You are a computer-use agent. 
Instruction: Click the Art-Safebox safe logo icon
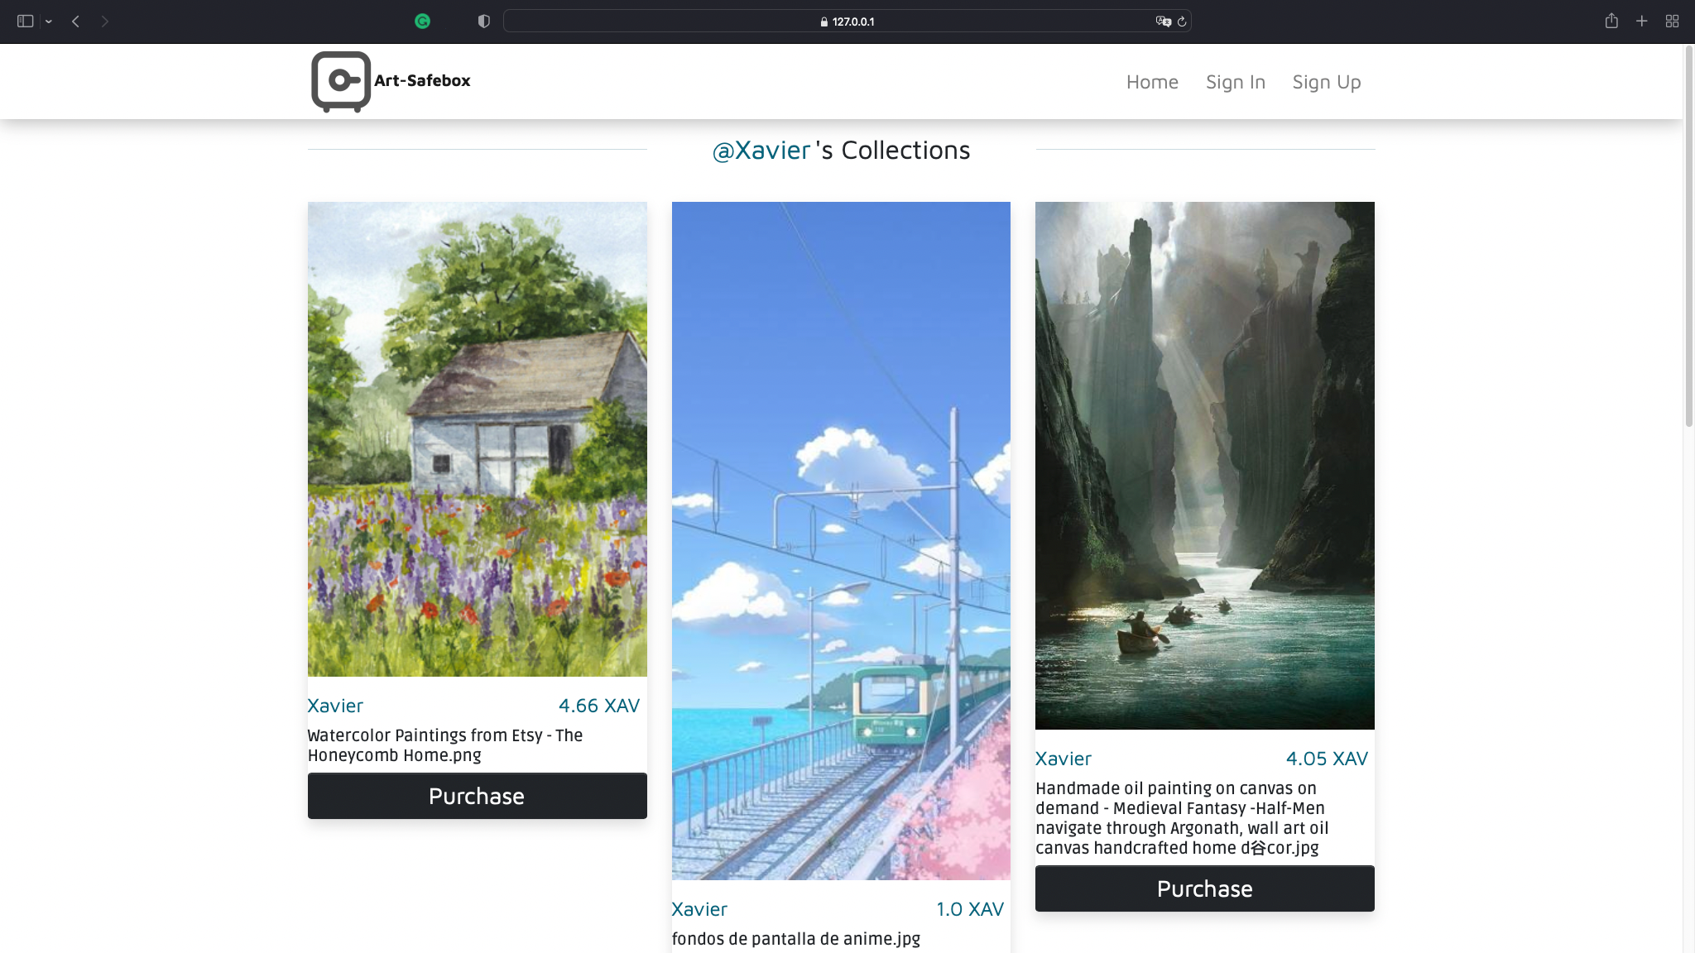click(340, 81)
